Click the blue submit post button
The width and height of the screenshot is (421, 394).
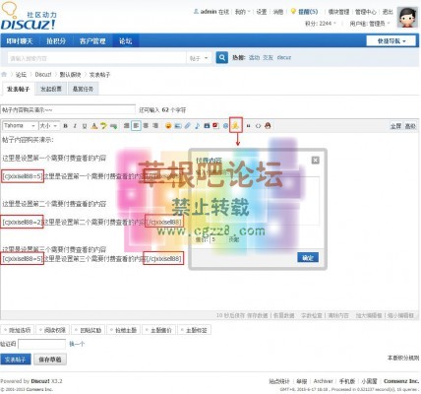point(16,360)
